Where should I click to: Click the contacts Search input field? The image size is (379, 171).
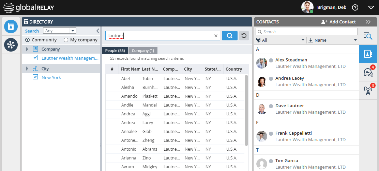point(308,32)
